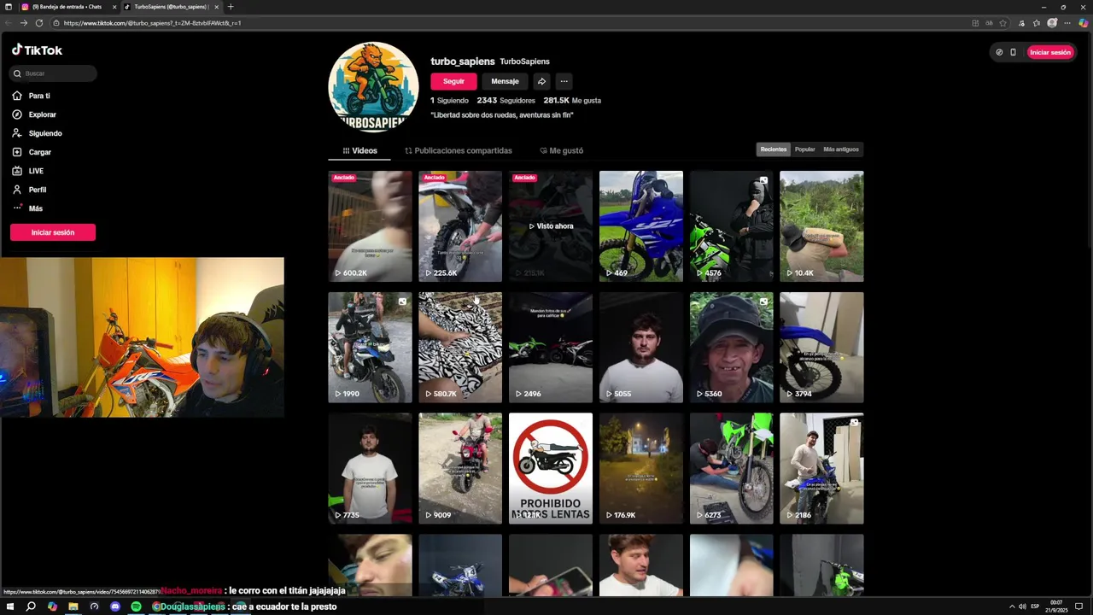Open the browser settings and more menu
This screenshot has height=615, width=1093.
tap(1067, 23)
